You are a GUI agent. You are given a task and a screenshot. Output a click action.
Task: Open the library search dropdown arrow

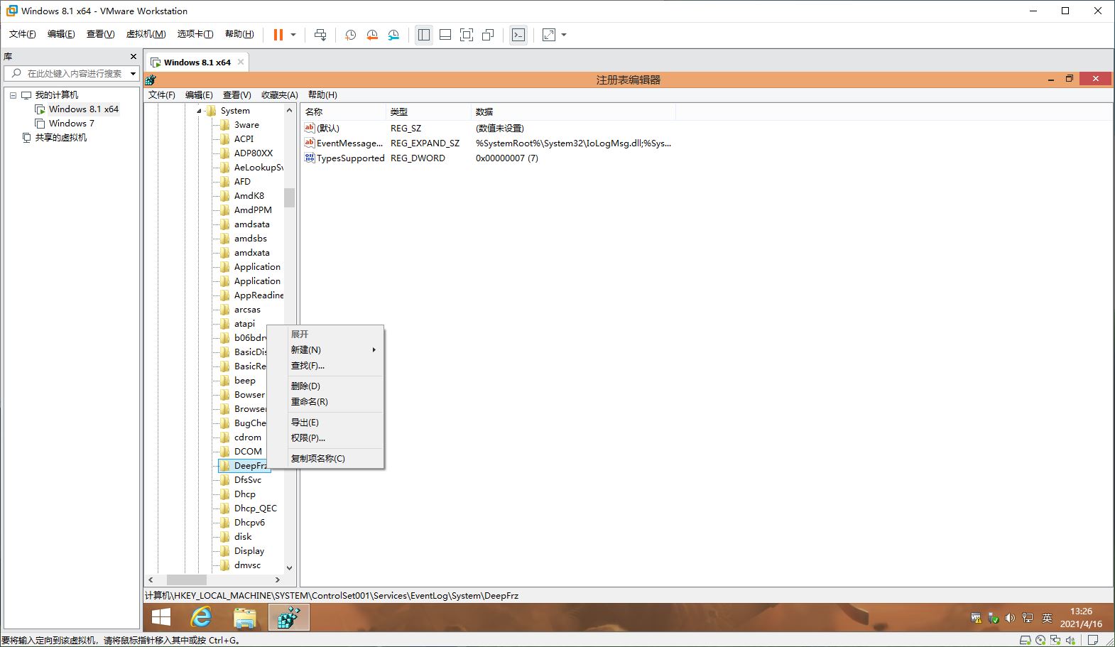tap(133, 73)
